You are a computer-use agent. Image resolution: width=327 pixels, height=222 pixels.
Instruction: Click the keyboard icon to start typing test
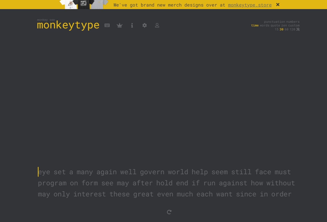pos(107,25)
